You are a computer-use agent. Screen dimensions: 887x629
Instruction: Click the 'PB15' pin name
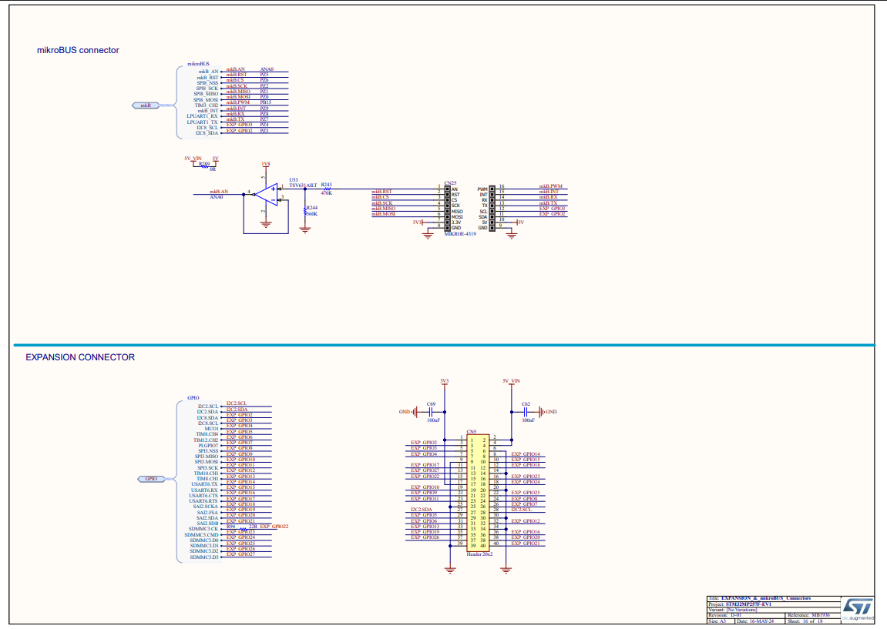coord(265,102)
